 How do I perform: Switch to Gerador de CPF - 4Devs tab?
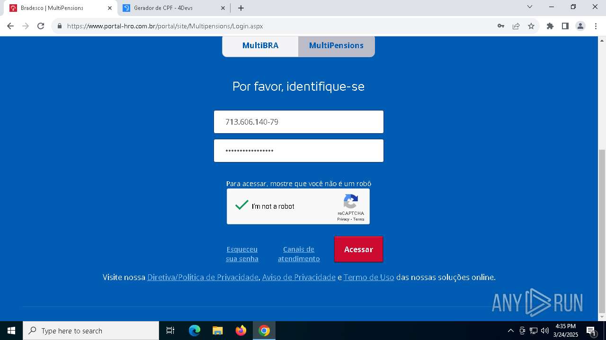tap(175, 8)
